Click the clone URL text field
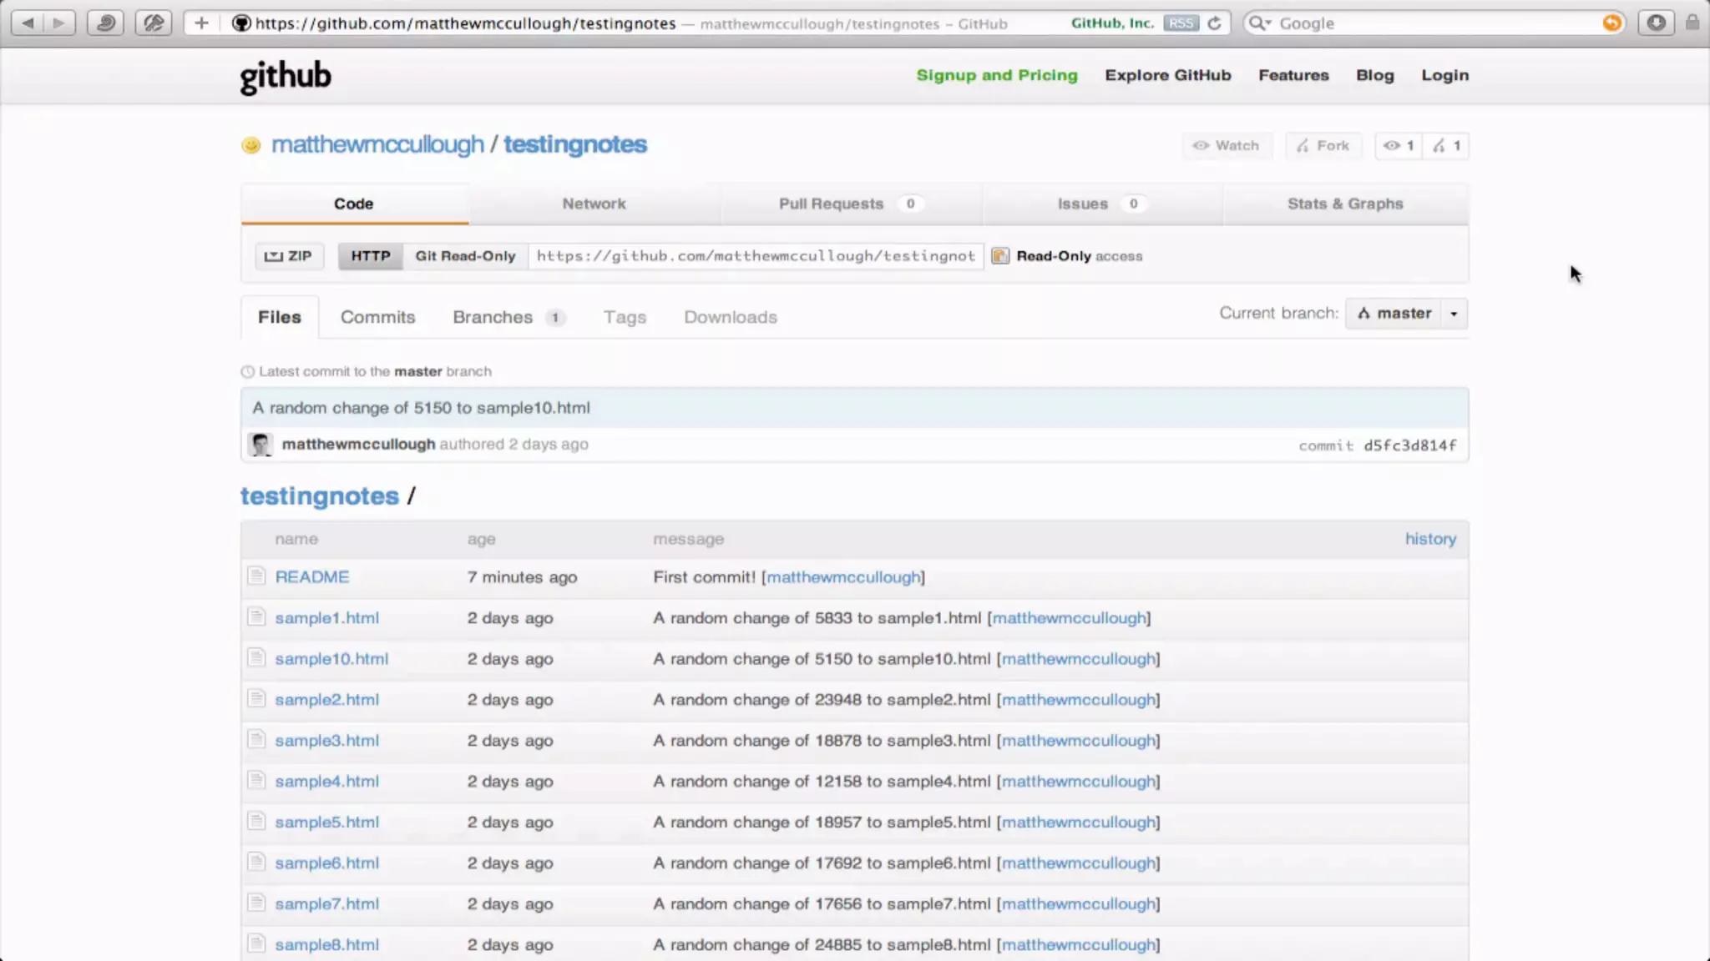This screenshot has width=1710, height=961. point(756,256)
